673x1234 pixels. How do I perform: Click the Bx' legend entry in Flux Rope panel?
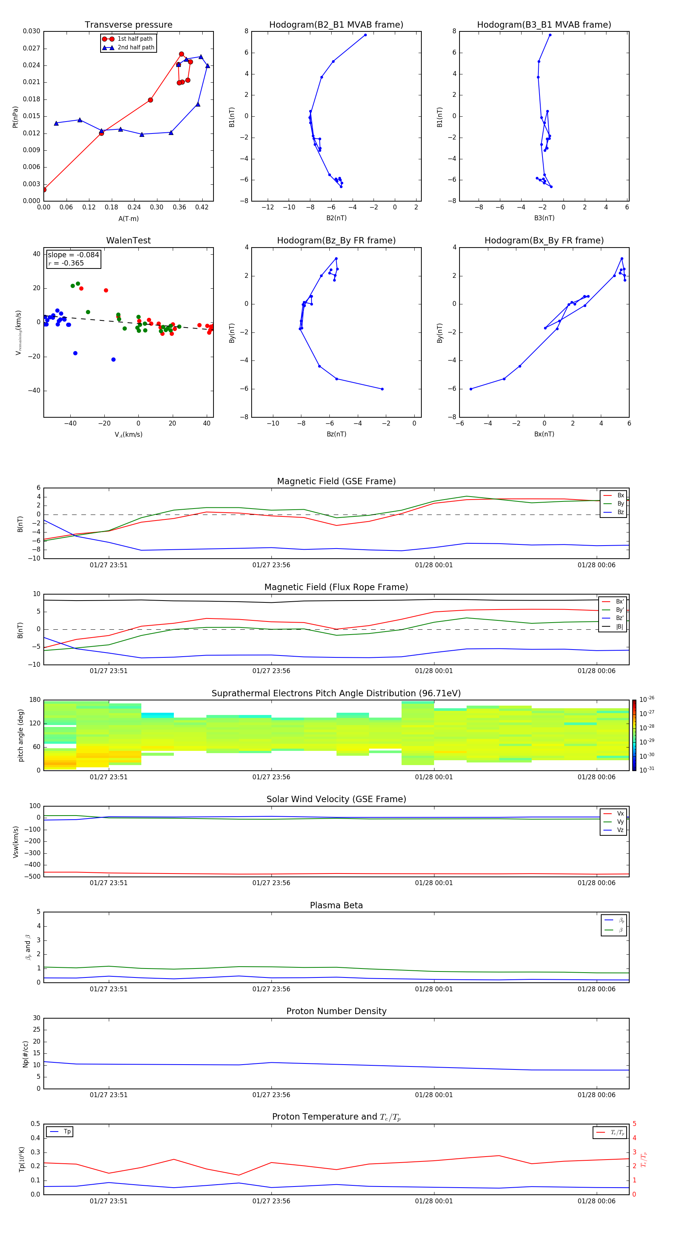point(613,602)
